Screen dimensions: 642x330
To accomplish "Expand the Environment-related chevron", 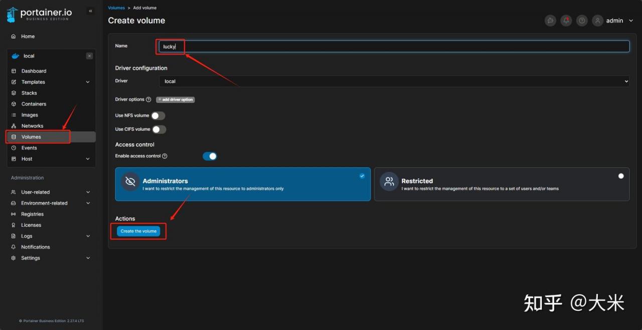I will point(88,203).
